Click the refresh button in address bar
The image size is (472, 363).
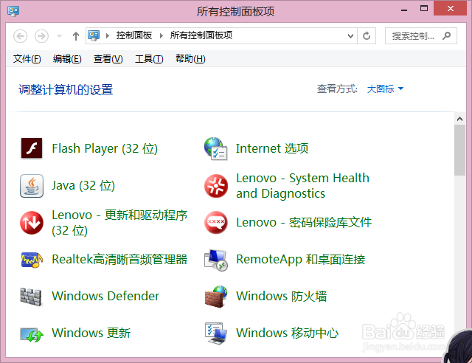pos(367,36)
